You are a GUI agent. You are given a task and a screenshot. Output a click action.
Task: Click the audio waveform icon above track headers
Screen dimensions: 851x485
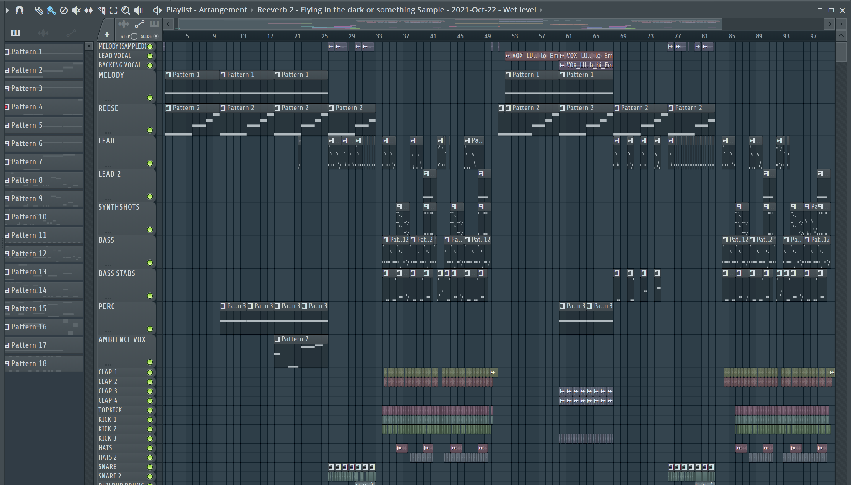tap(124, 24)
